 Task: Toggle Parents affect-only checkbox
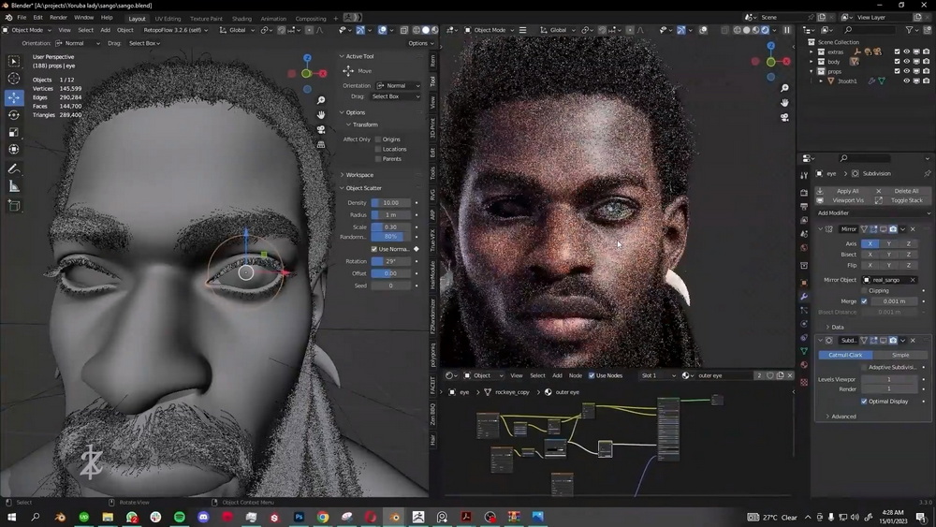point(378,159)
